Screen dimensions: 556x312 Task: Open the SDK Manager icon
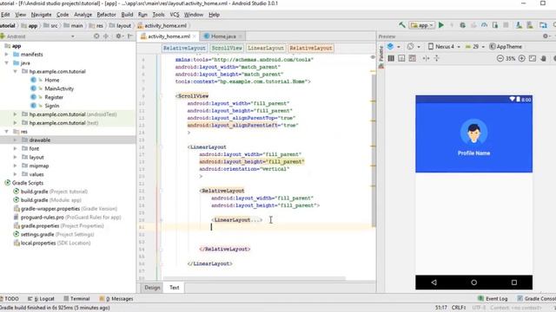point(530,25)
